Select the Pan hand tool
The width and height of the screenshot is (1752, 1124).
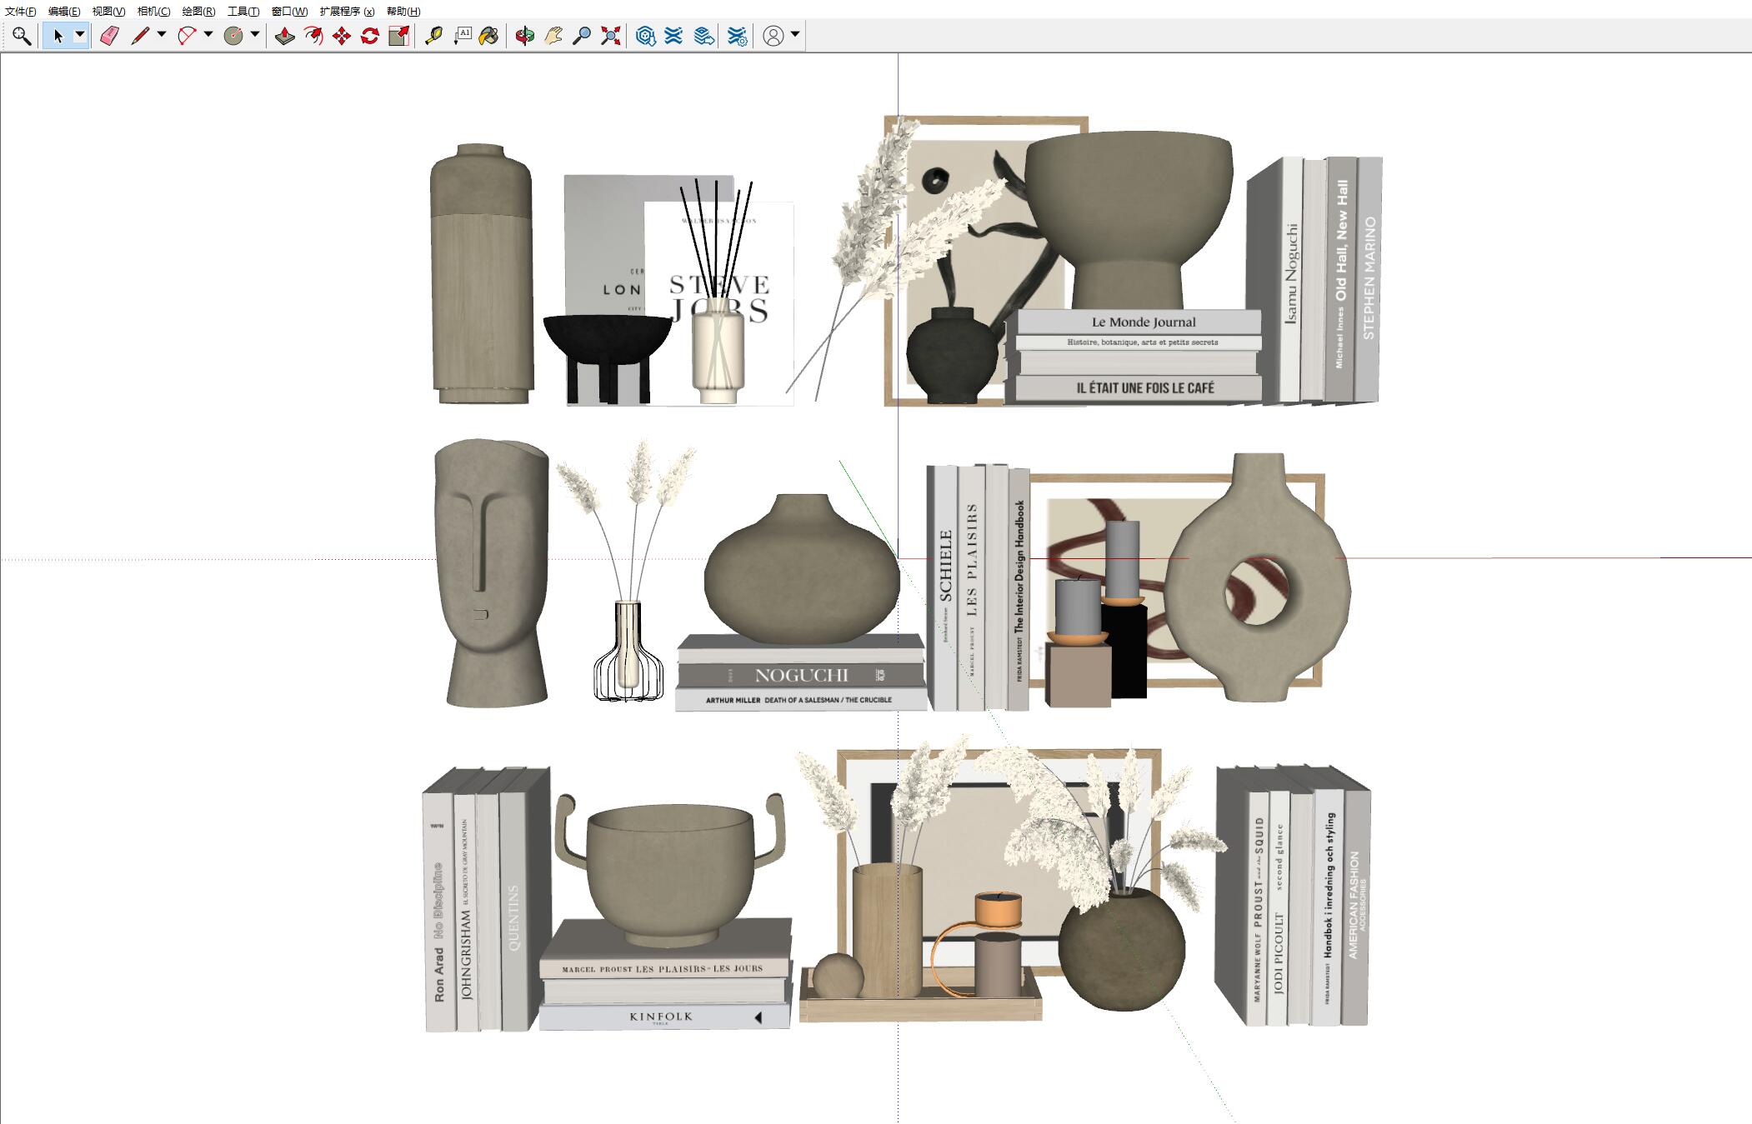(553, 36)
